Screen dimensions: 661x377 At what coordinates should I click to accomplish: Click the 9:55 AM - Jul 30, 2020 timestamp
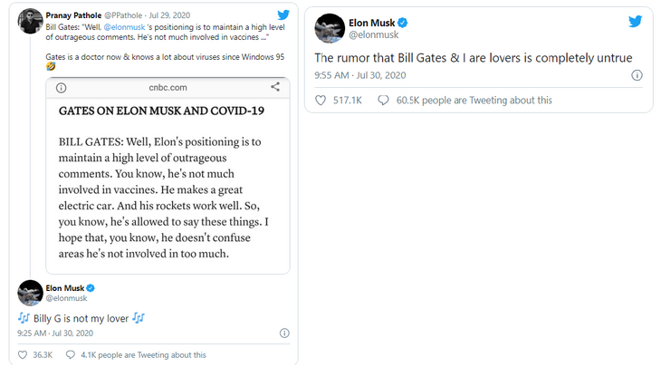click(360, 74)
